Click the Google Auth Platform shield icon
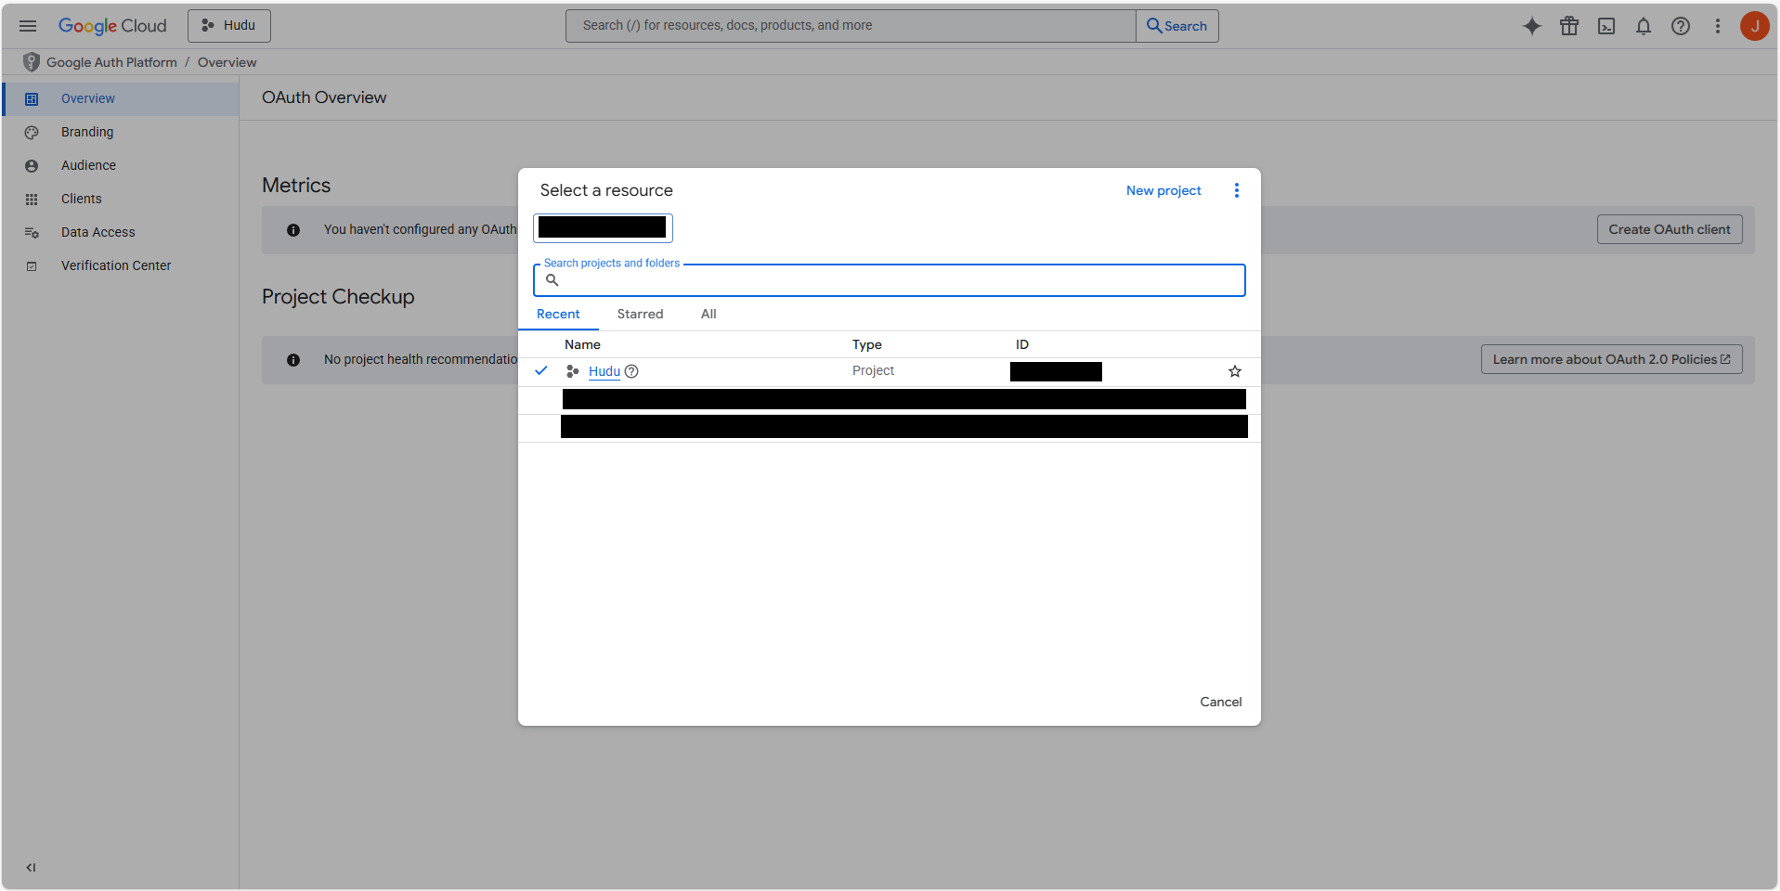1780x891 pixels. pyautogui.click(x=32, y=62)
